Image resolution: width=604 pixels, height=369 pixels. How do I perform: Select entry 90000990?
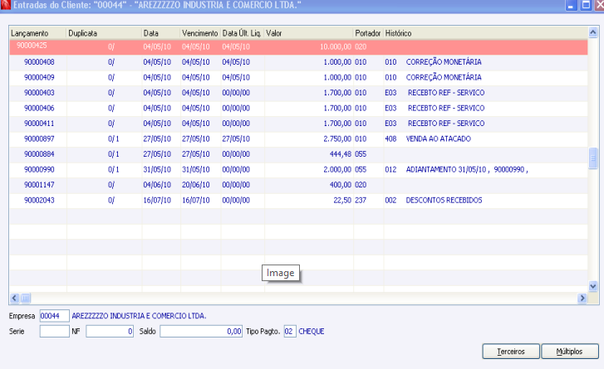(298, 170)
